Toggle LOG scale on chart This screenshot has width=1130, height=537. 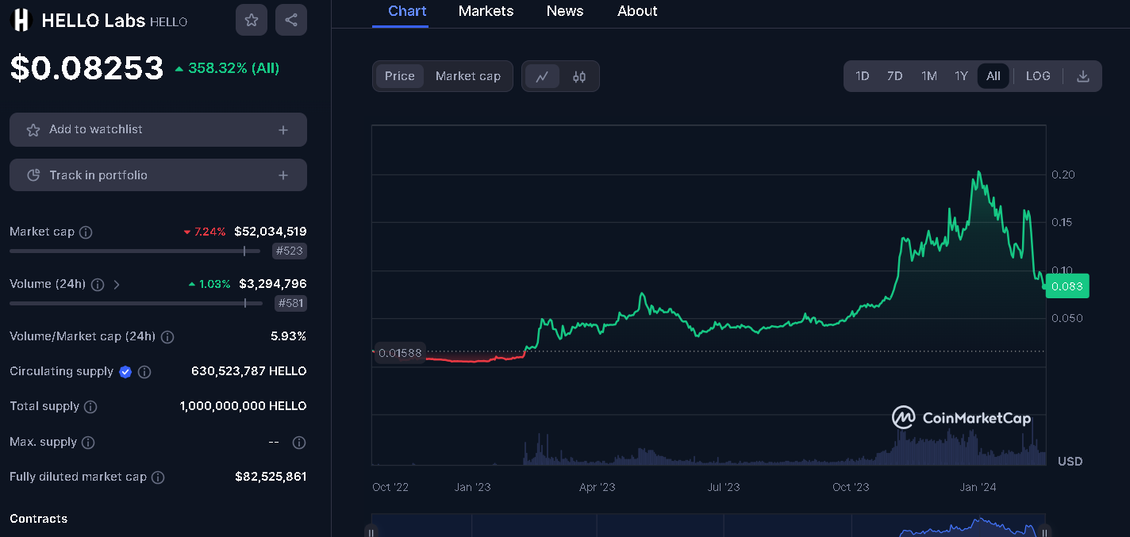pyautogui.click(x=1038, y=76)
